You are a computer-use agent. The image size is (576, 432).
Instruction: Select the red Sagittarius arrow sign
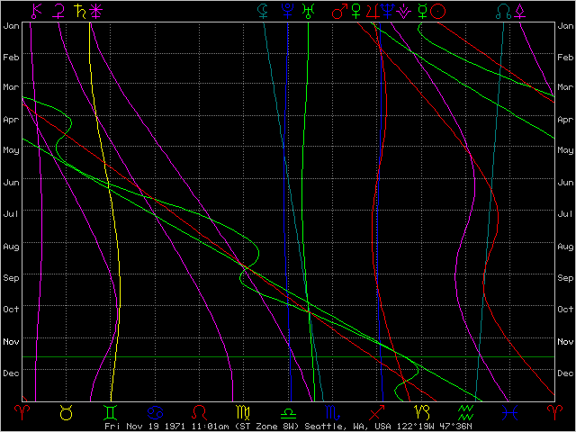pyautogui.click(x=376, y=412)
